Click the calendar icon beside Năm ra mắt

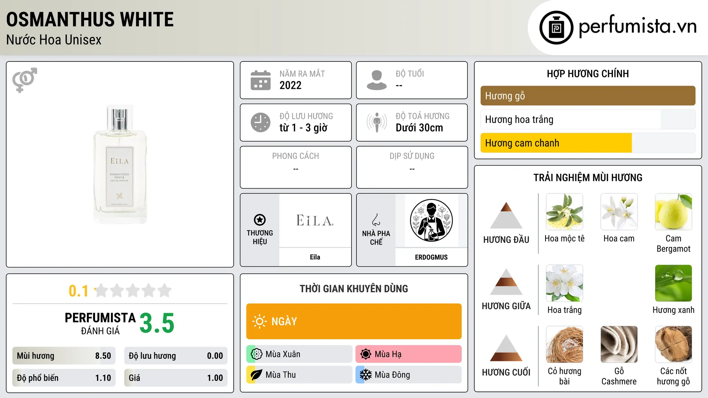point(261,80)
